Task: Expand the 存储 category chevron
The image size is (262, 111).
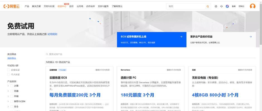Action: [x=8, y=96]
